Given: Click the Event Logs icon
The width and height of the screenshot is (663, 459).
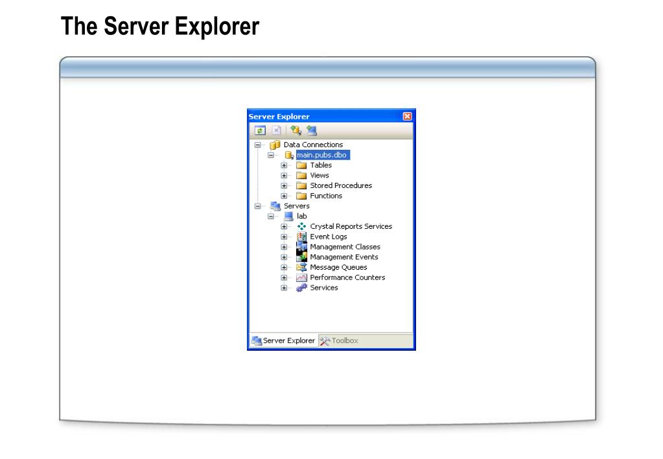Looking at the screenshot, I should [301, 237].
